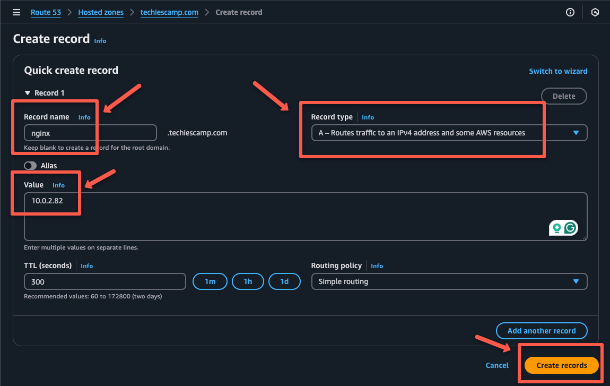The width and height of the screenshot is (610, 386).
Task: Open the hamburger navigation menu
Action: click(16, 12)
